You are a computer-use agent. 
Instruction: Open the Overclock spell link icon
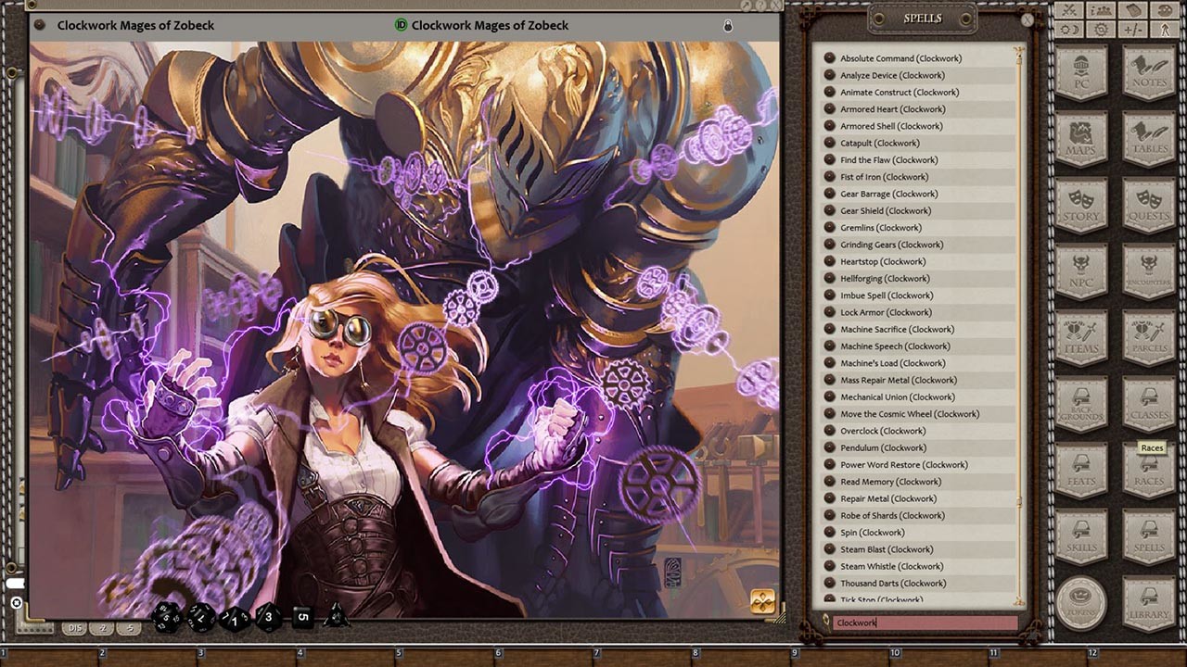click(x=829, y=431)
